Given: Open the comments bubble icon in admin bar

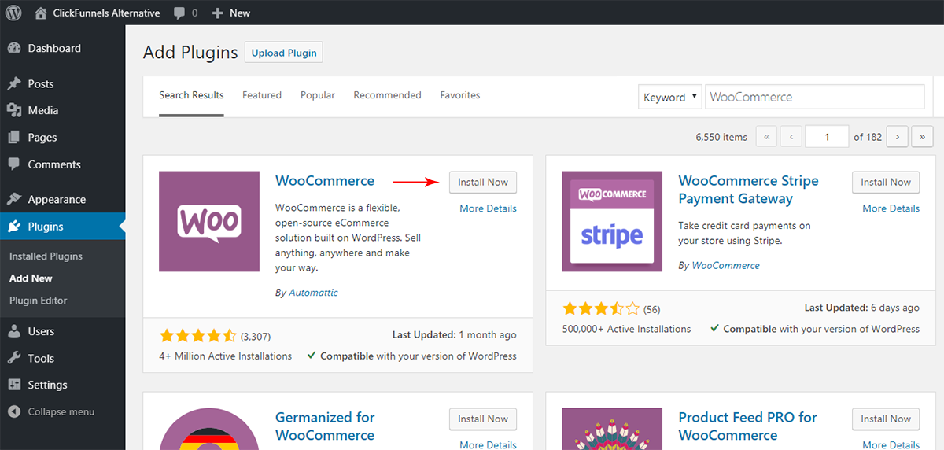Looking at the screenshot, I should tap(180, 13).
